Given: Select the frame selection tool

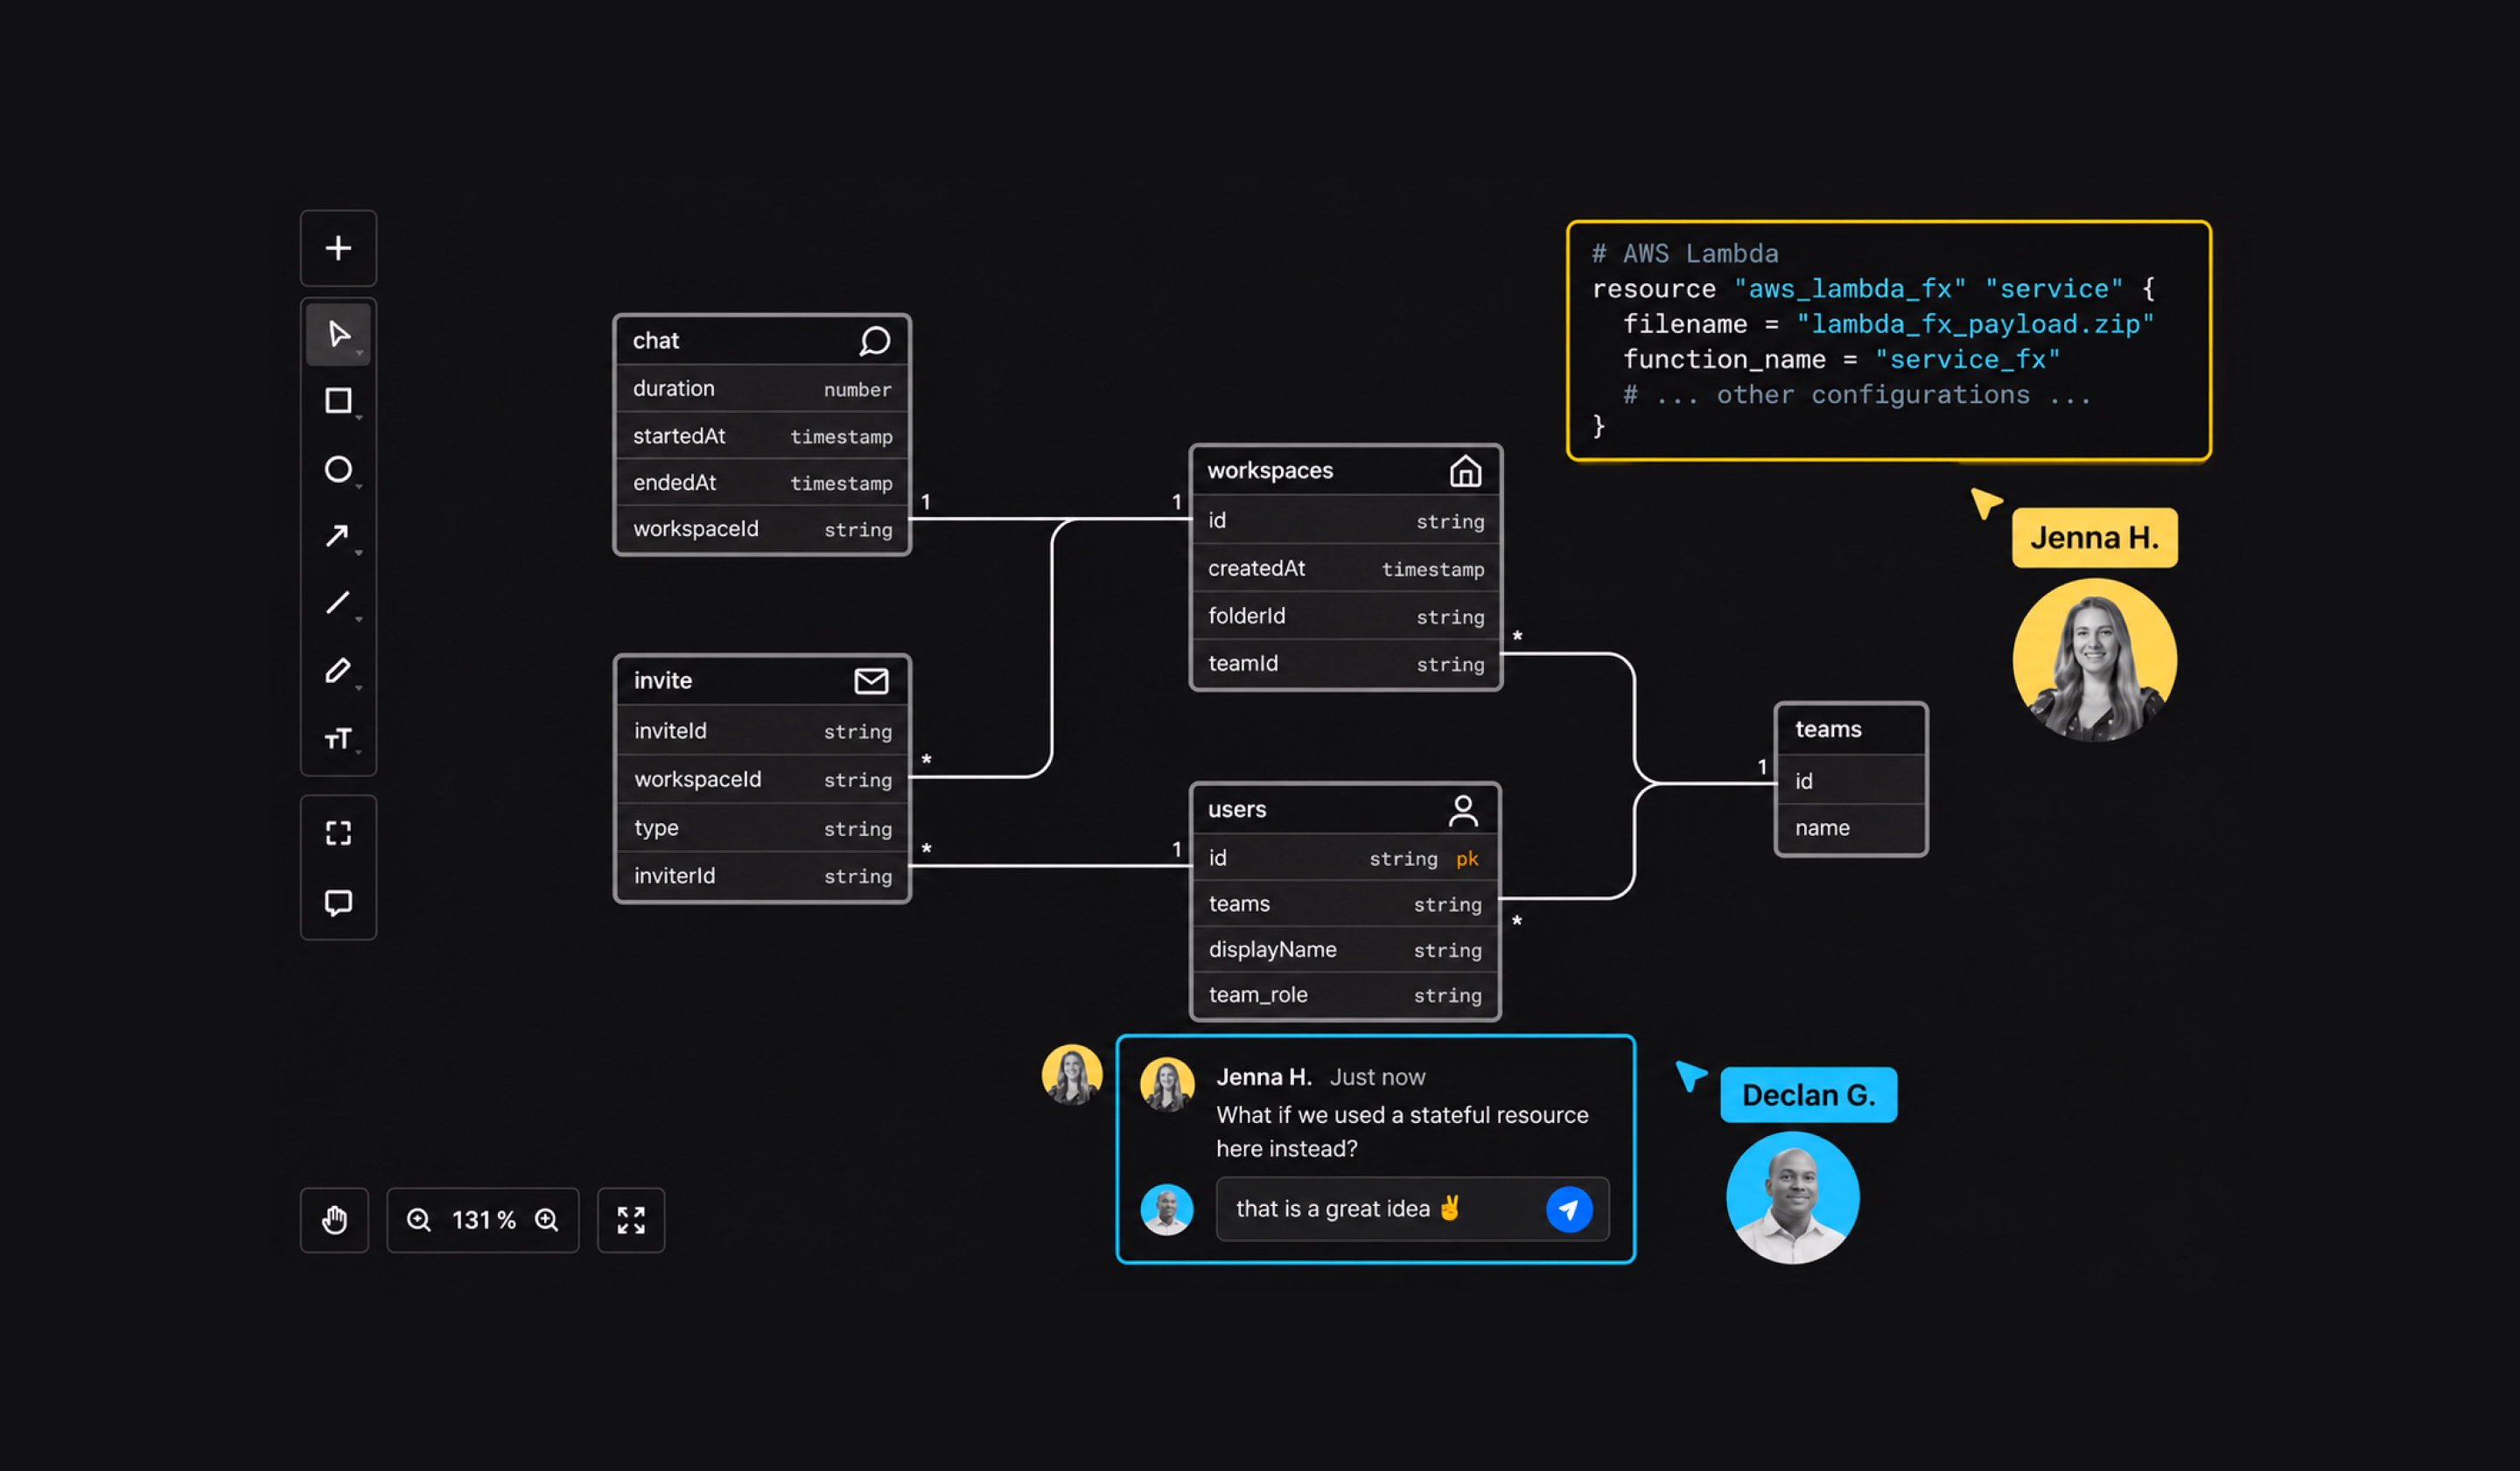Looking at the screenshot, I should click(338, 833).
